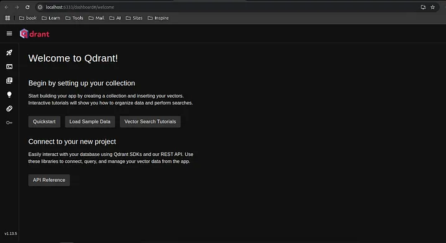446x243 pixels.
Task: Open the hamburger navigation menu
Action: click(9, 33)
